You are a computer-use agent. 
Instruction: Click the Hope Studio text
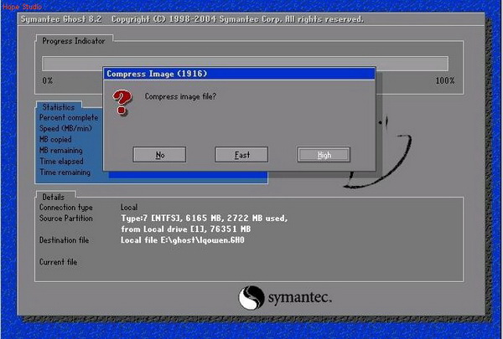(23, 7)
